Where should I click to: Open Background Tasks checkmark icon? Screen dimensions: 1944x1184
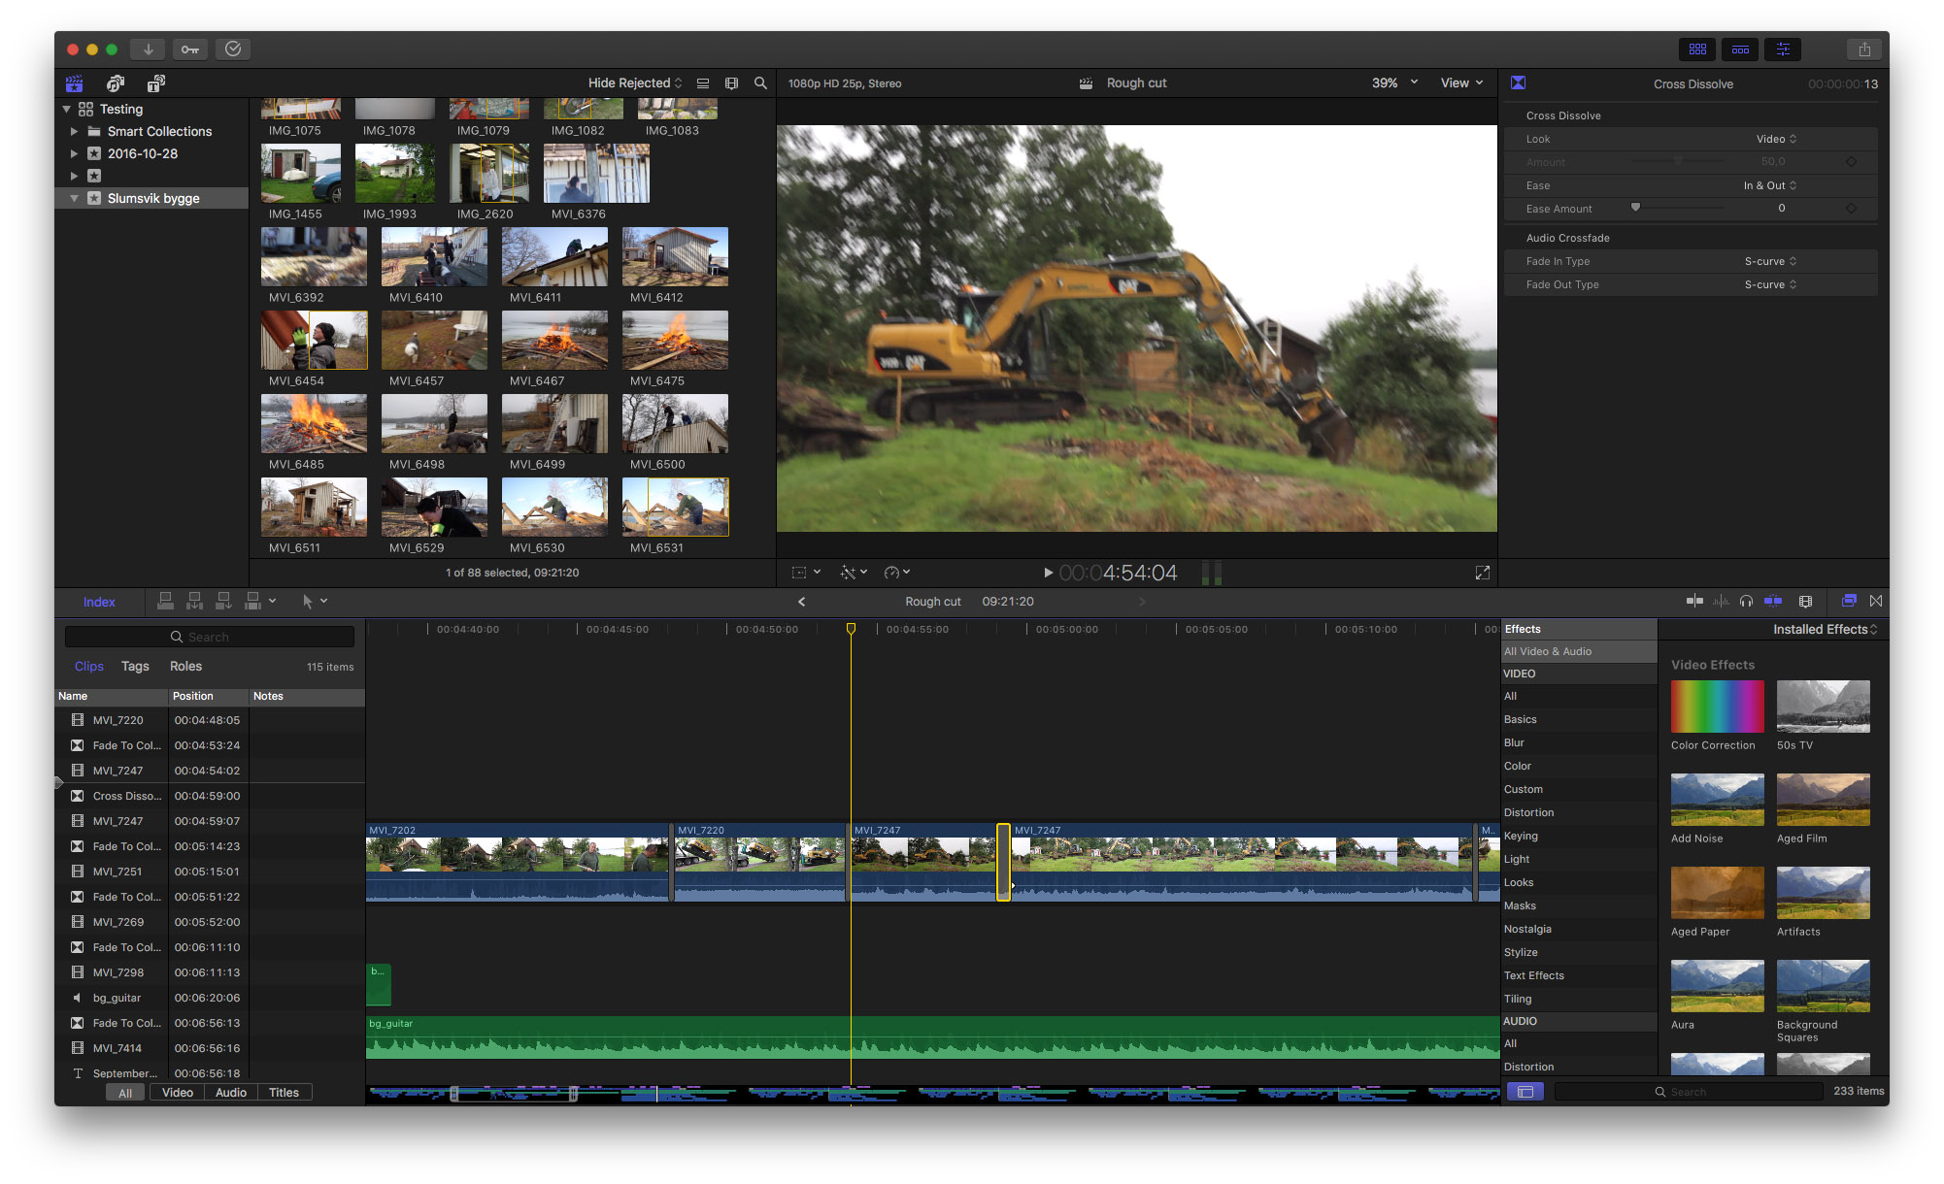pyautogui.click(x=233, y=49)
